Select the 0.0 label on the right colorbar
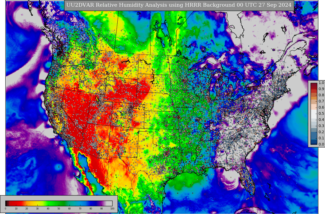This screenshot has width=325, height=214. 321,144
